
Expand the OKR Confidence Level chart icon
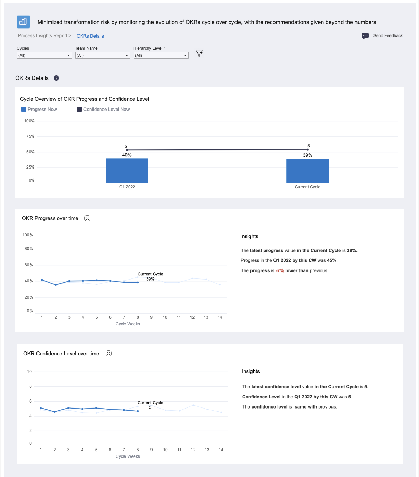coord(109,354)
